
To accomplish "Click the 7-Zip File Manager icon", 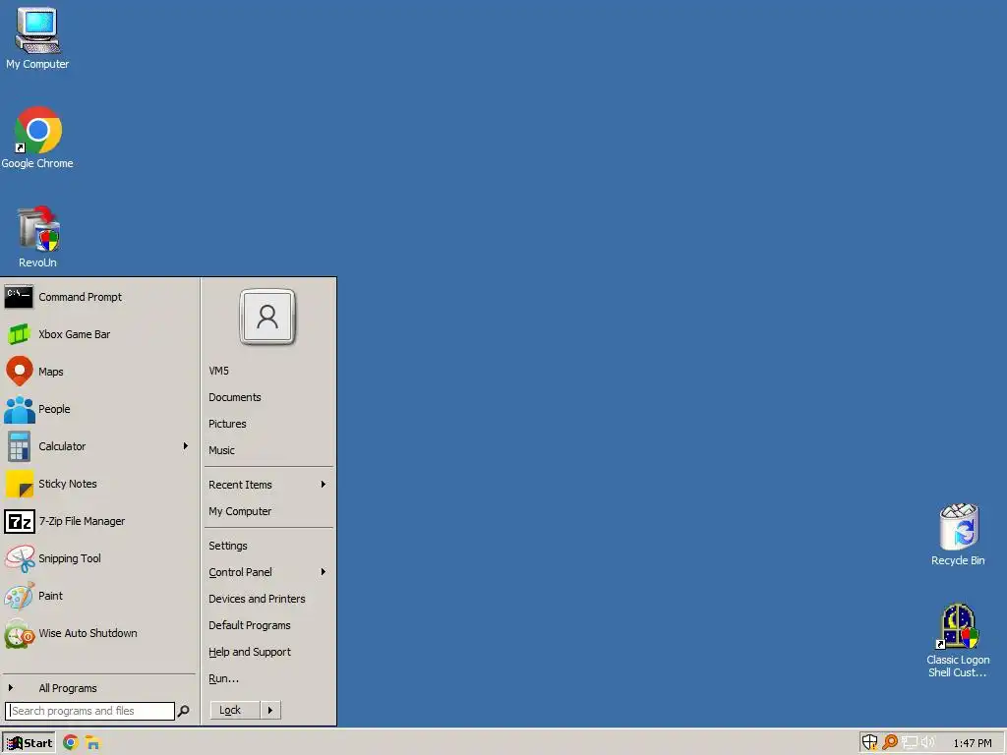I will coord(20,521).
